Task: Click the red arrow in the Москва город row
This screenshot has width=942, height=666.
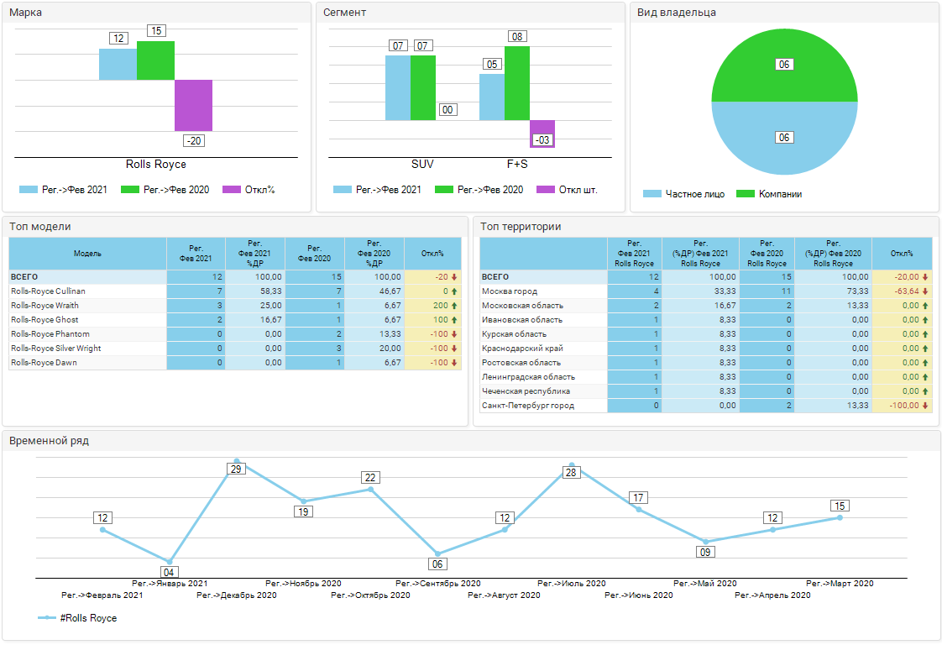Action: (x=925, y=291)
